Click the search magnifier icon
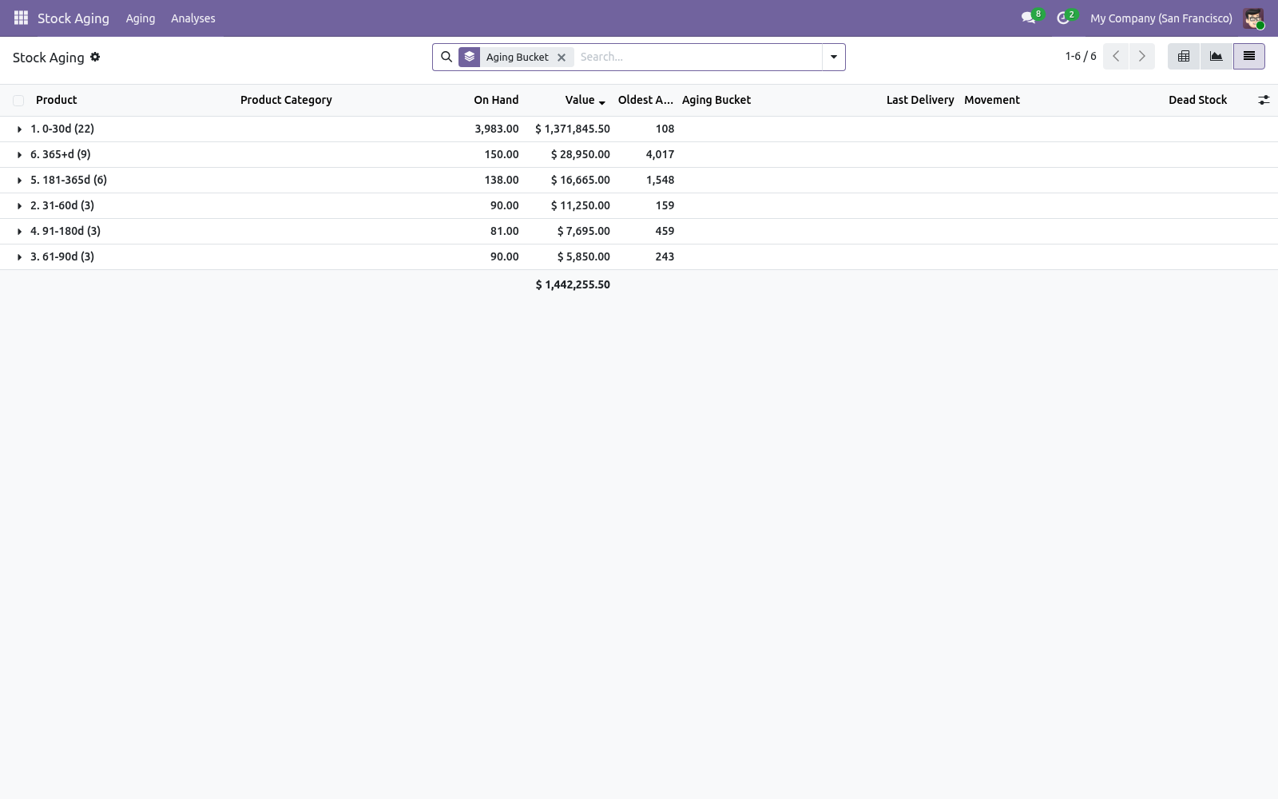The width and height of the screenshot is (1278, 799). tap(447, 57)
